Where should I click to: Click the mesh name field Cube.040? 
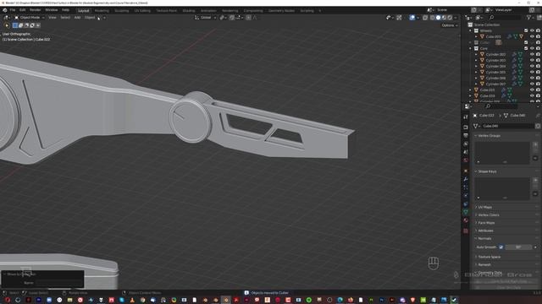pyautogui.click(x=507, y=126)
